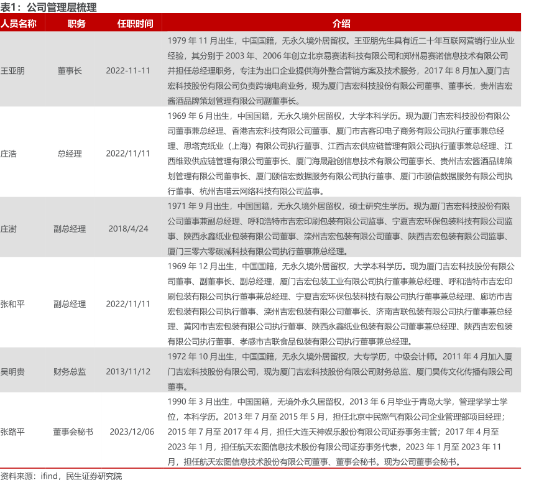The image size is (534, 480).
Task: Click the appointment date 2022-11-11
Action: (x=128, y=70)
